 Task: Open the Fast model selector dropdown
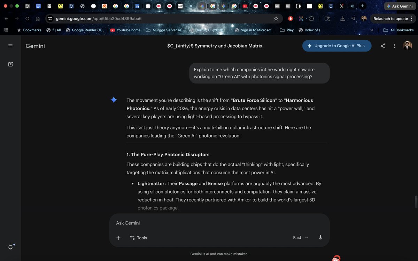tap(301, 237)
